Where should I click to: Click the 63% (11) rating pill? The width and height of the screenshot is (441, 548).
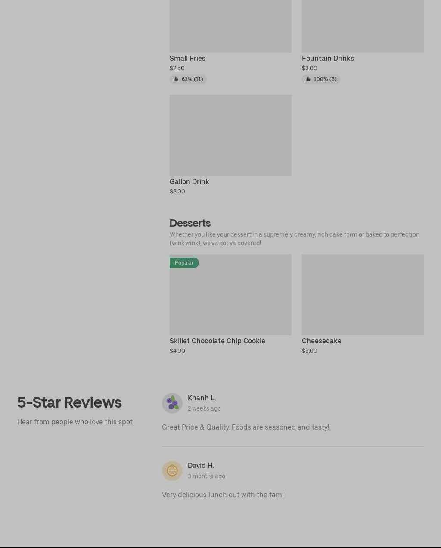(188, 79)
